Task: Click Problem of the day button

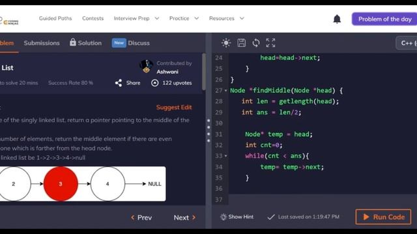Action: click(384, 19)
